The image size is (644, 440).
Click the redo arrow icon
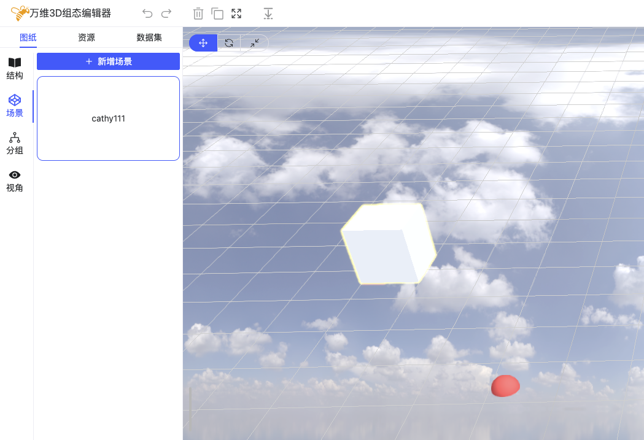click(x=166, y=14)
